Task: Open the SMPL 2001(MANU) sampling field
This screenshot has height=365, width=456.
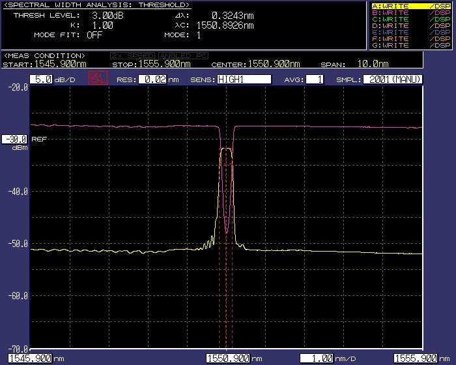Action: coord(392,80)
